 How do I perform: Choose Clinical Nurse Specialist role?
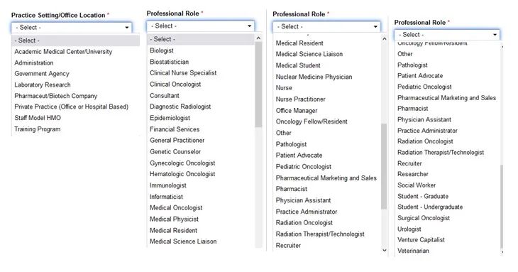[x=183, y=72]
